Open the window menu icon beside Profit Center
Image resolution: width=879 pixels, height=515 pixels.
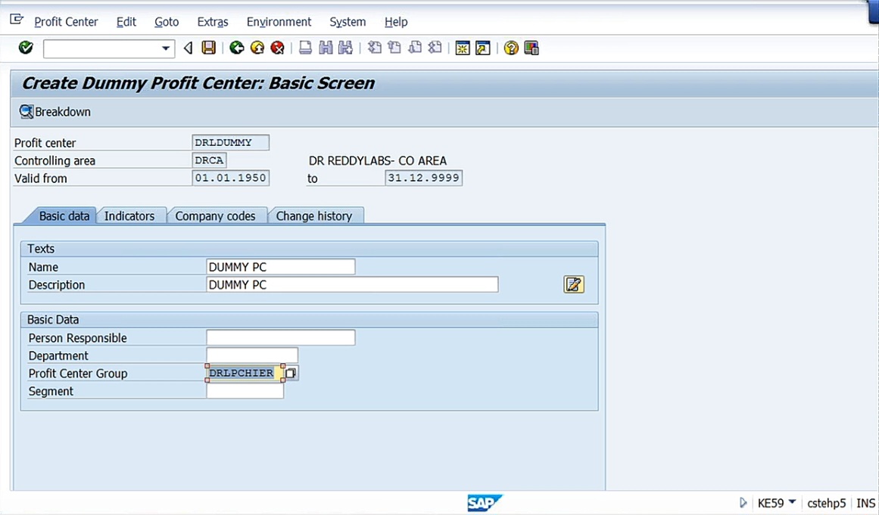[x=17, y=20]
